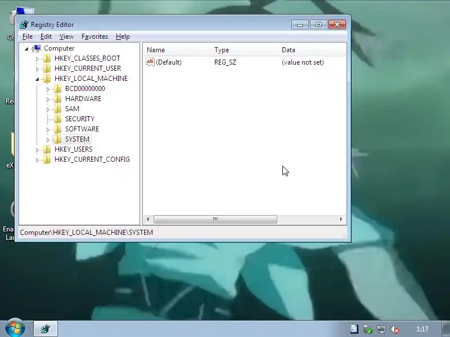The image size is (450, 337).
Task: Click HKEY_LOCAL_MACHINE folder icon
Action: [47, 79]
